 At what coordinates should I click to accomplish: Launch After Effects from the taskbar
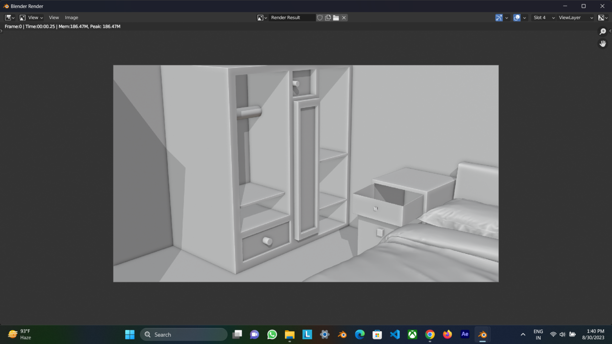(464, 334)
